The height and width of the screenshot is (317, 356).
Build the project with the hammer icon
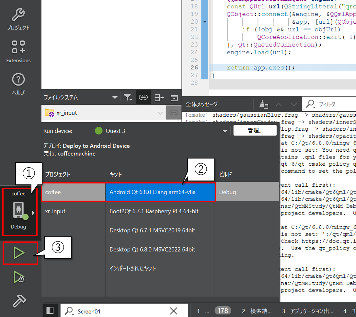point(19,300)
